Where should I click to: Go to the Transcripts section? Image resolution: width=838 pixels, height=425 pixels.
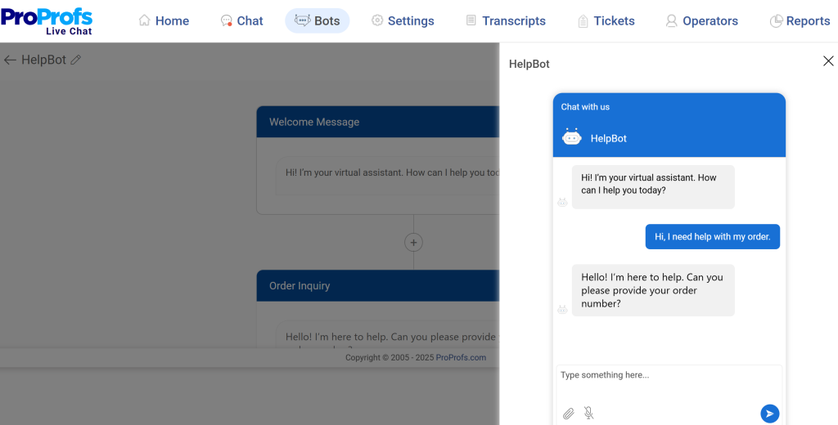[505, 21]
